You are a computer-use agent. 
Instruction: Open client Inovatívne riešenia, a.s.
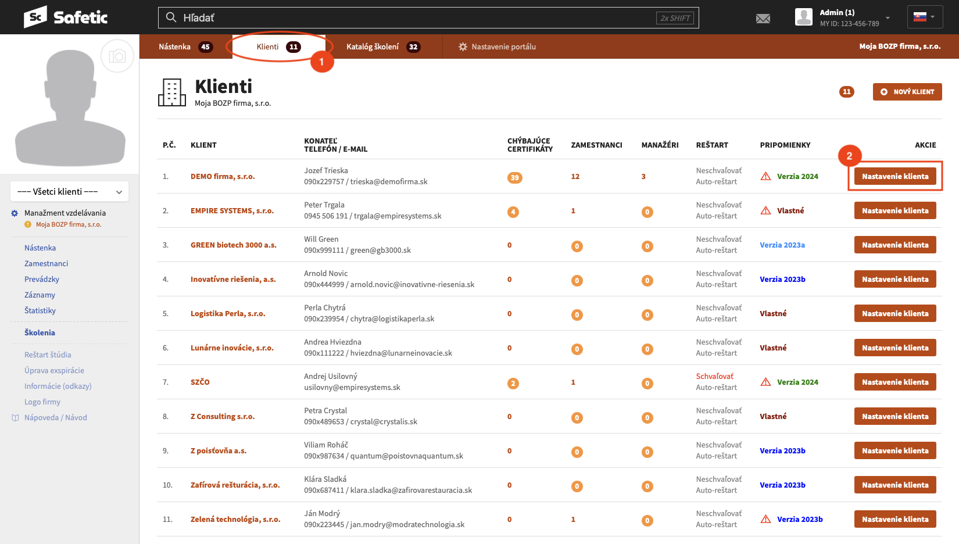click(233, 280)
